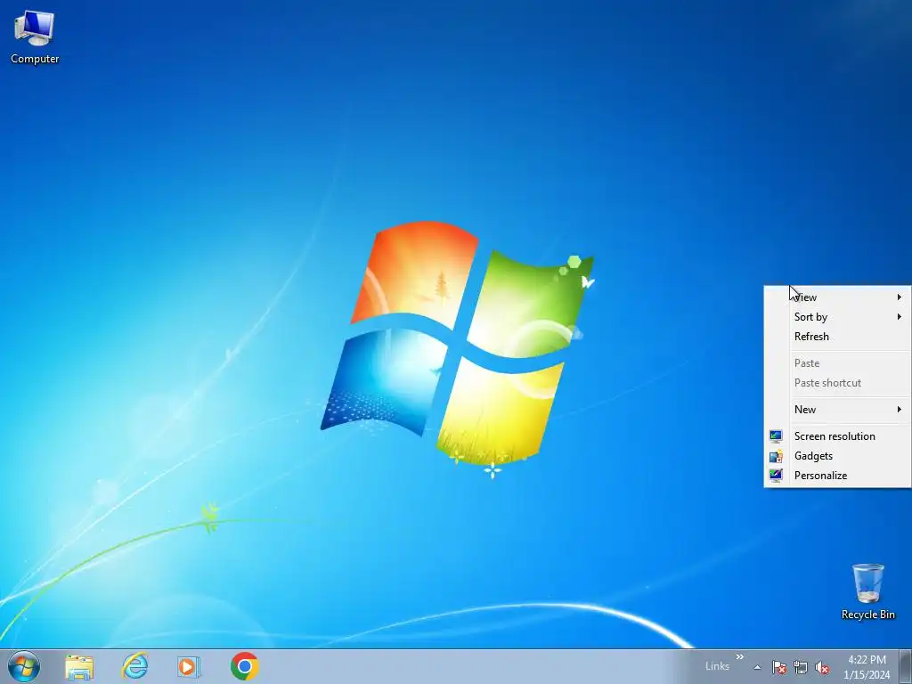Launch Internet Explorer from taskbar
Screen dimensions: 912x684
pyautogui.click(x=134, y=666)
